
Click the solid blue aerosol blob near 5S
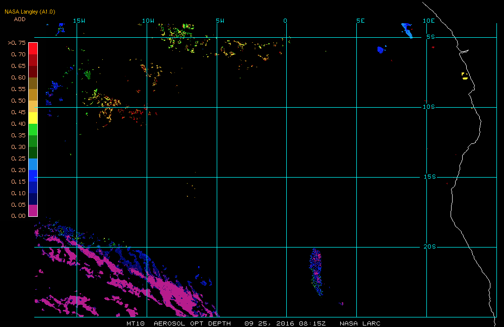[x=381, y=50]
